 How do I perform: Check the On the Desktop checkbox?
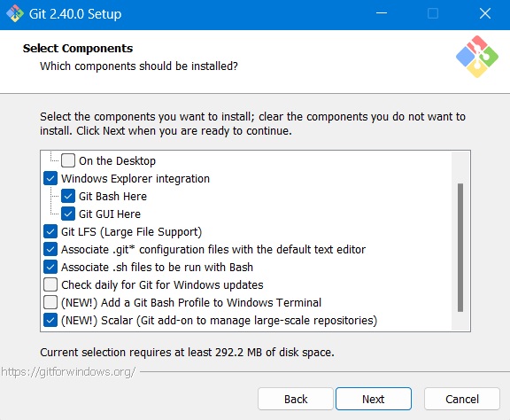(x=68, y=161)
